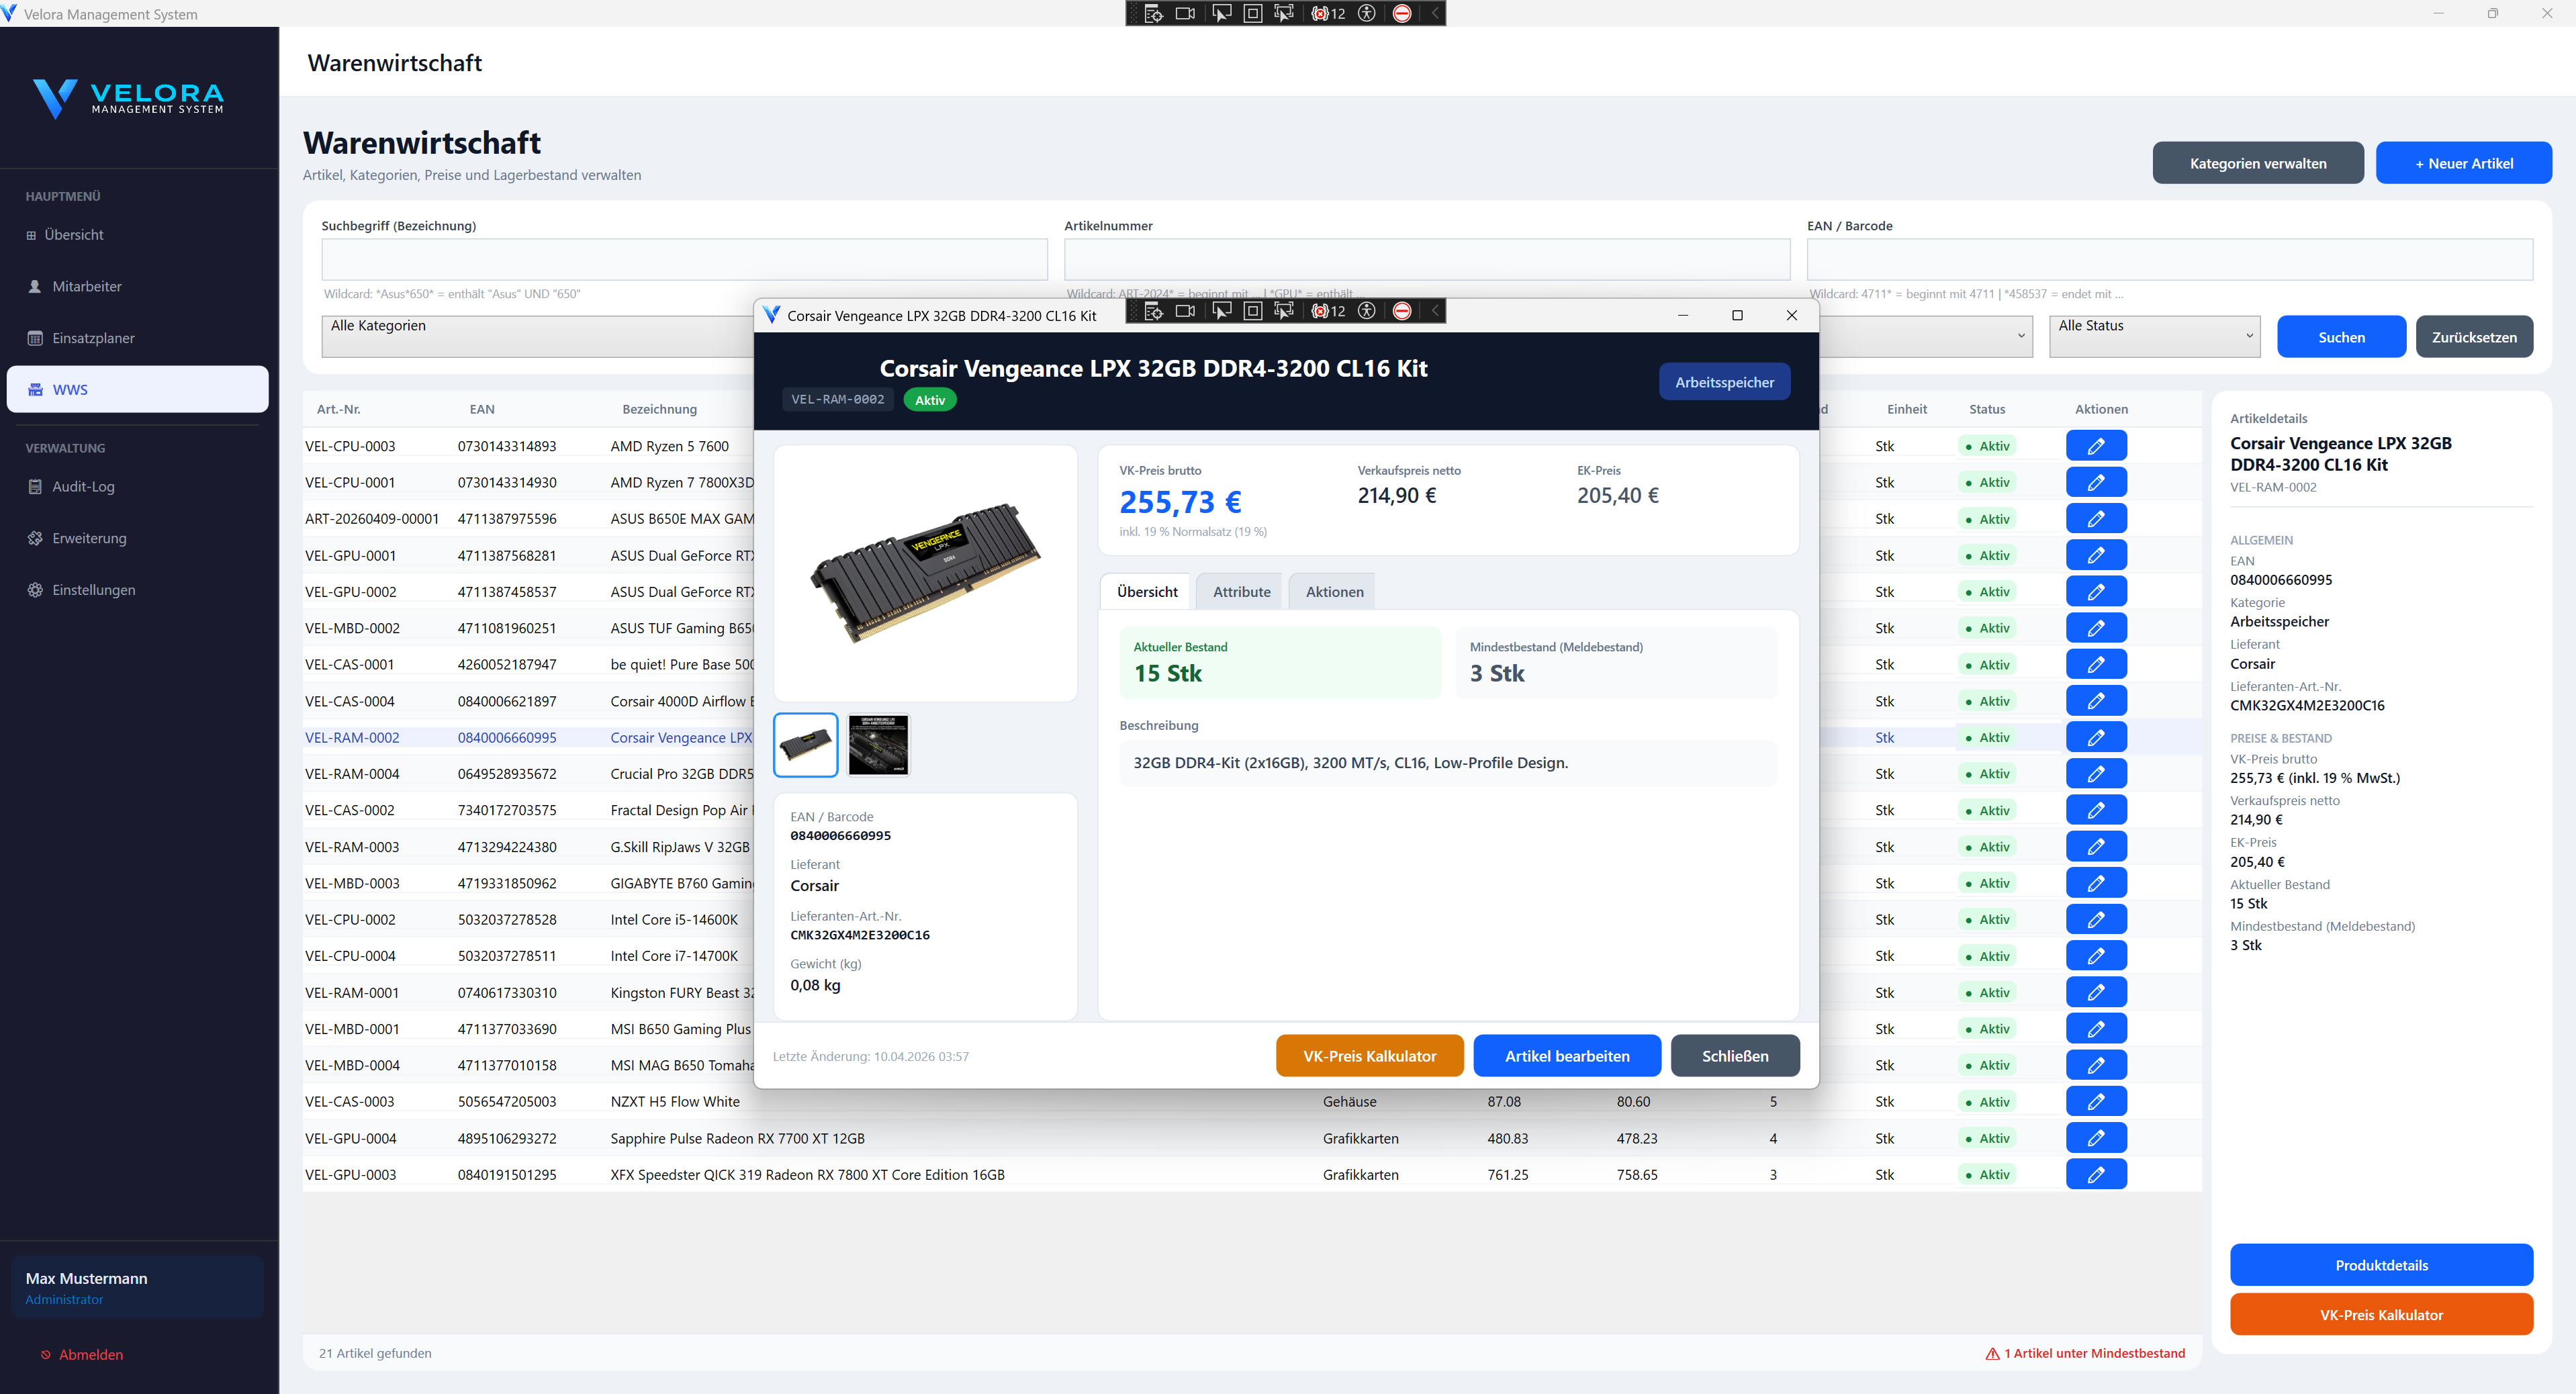Switch to the Attribute tab

(x=1241, y=592)
